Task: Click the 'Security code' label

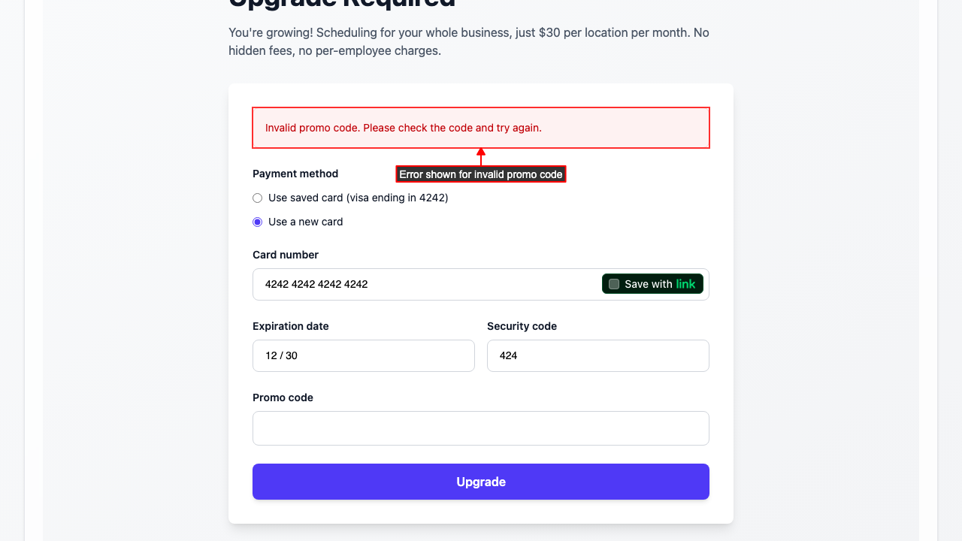Action: (x=522, y=326)
